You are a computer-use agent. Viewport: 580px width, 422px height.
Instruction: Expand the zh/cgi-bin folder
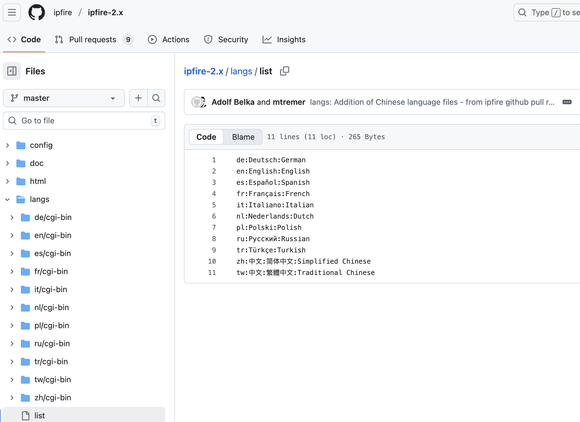[12, 398]
